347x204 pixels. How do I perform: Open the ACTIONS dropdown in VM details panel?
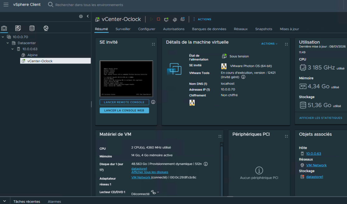[x=269, y=44]
